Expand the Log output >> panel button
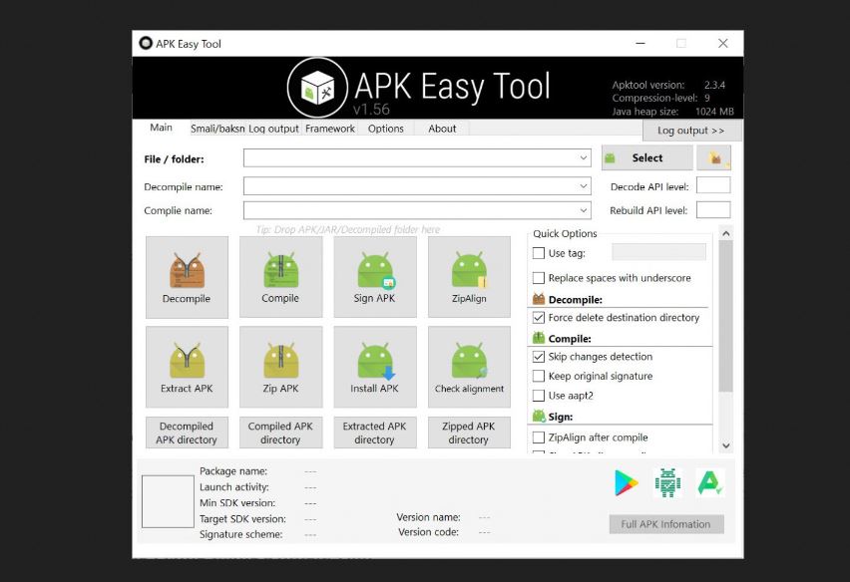Image resolution: width=850 pixels, height=582 pixels. point(691,131)
